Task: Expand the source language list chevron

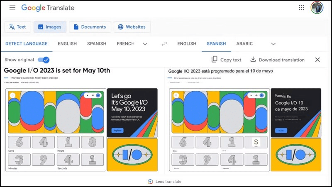Action: pyautogui.click(x=145, y=44)
